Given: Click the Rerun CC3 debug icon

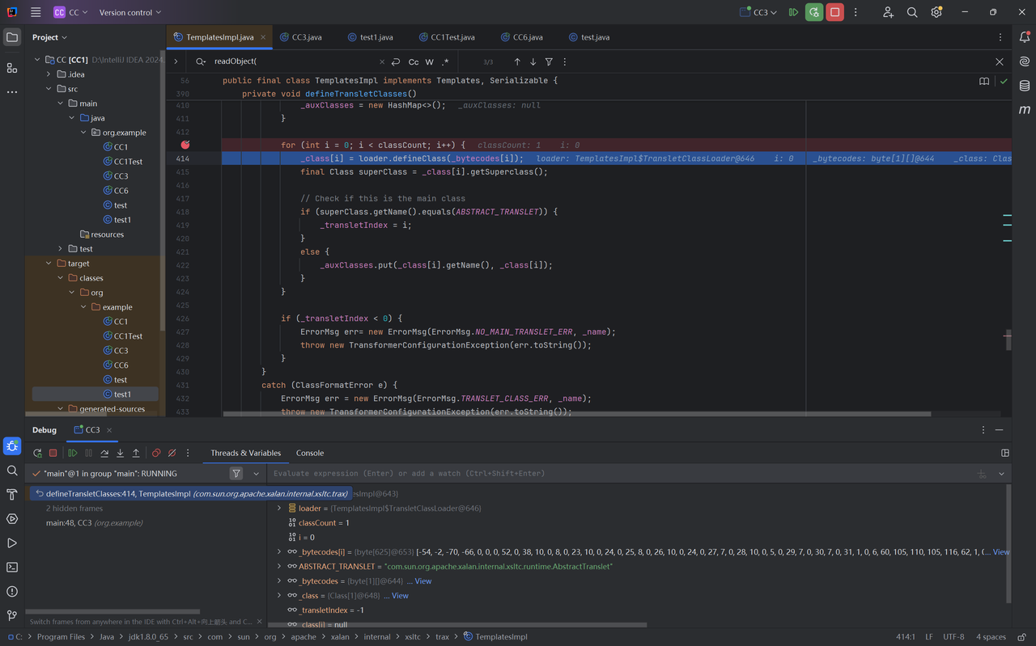Looking at the screenshot, I should [x=37, y=454].
